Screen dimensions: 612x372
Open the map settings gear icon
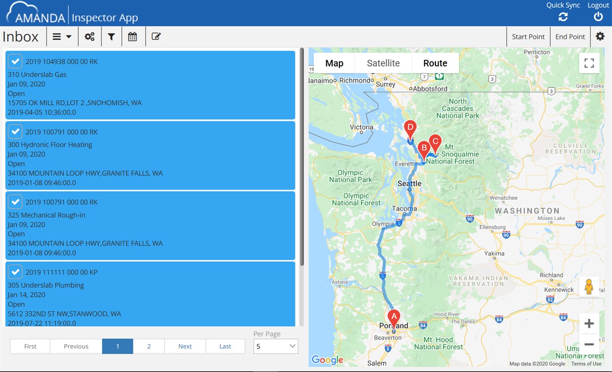point(600,36)
